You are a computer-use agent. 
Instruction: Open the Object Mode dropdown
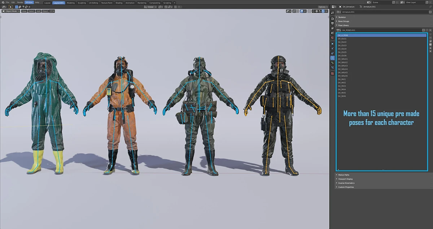pyautogui.click(x=10, y=11)
